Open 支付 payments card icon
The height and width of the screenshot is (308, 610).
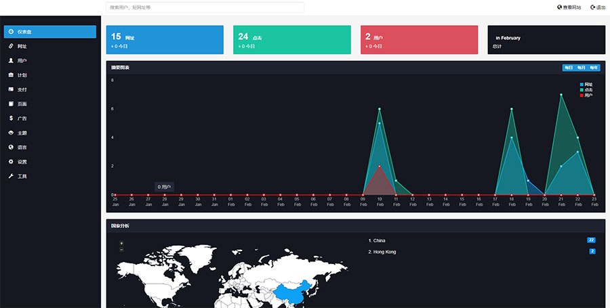click(x=11, y=89)
